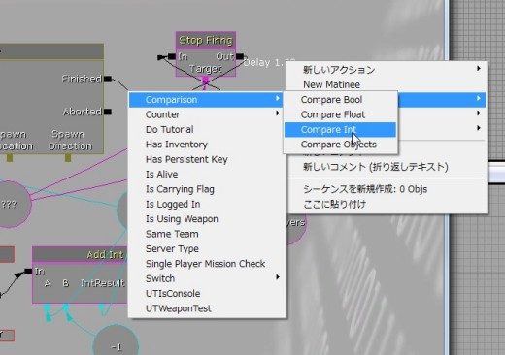Click highlighted row's arrow right of Compare submenu
This screenshot has height=355, width=505.
[x=479, y=98]
